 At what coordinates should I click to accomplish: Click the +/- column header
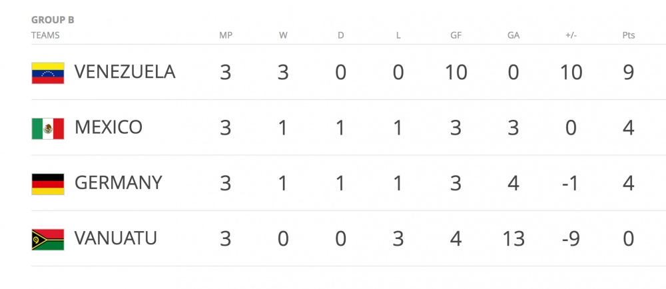[x=571, y=35]
